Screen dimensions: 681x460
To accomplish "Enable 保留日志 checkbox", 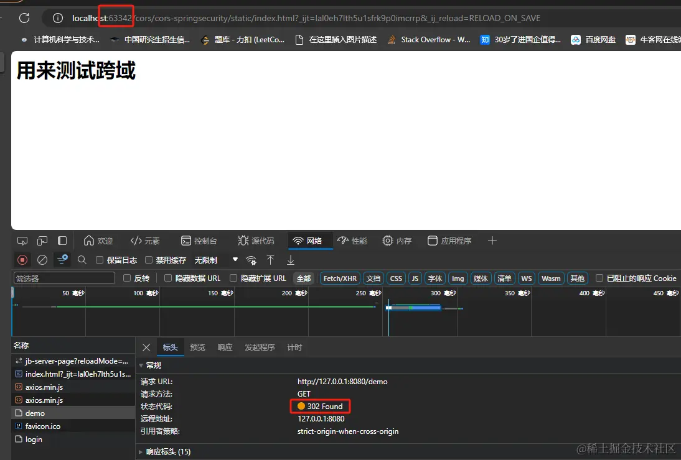I will click(100, 260).
